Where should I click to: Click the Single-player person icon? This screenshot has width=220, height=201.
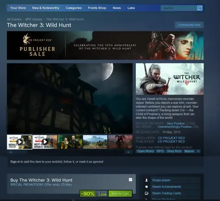147,180
